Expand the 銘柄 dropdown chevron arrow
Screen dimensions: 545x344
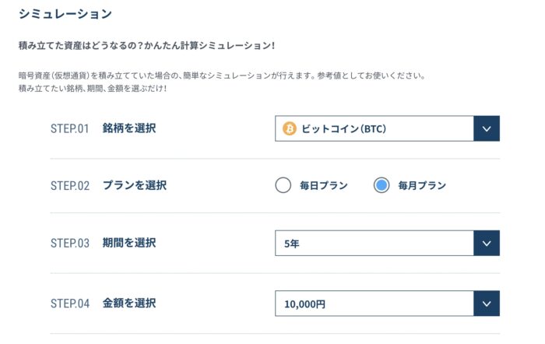tap(487, 128)
